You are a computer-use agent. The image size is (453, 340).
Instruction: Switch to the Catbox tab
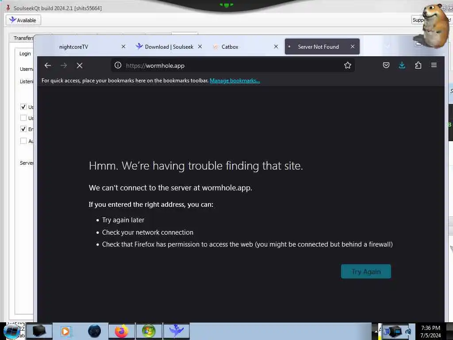[x=230, y=47]
